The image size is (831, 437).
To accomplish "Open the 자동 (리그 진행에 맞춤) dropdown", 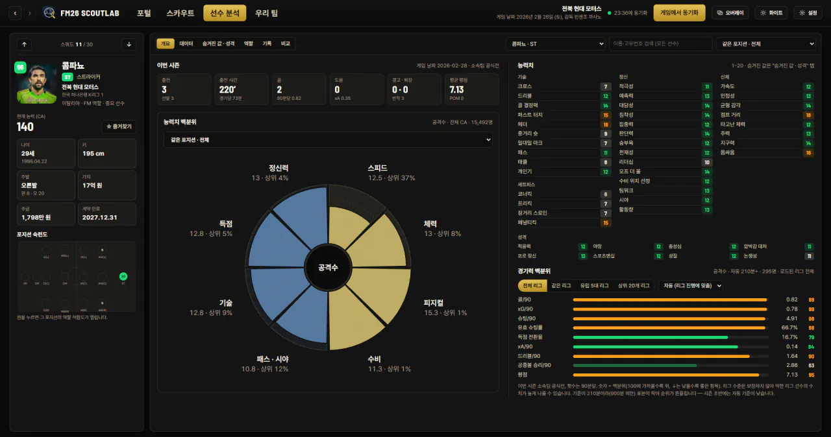I will [691, 285].
